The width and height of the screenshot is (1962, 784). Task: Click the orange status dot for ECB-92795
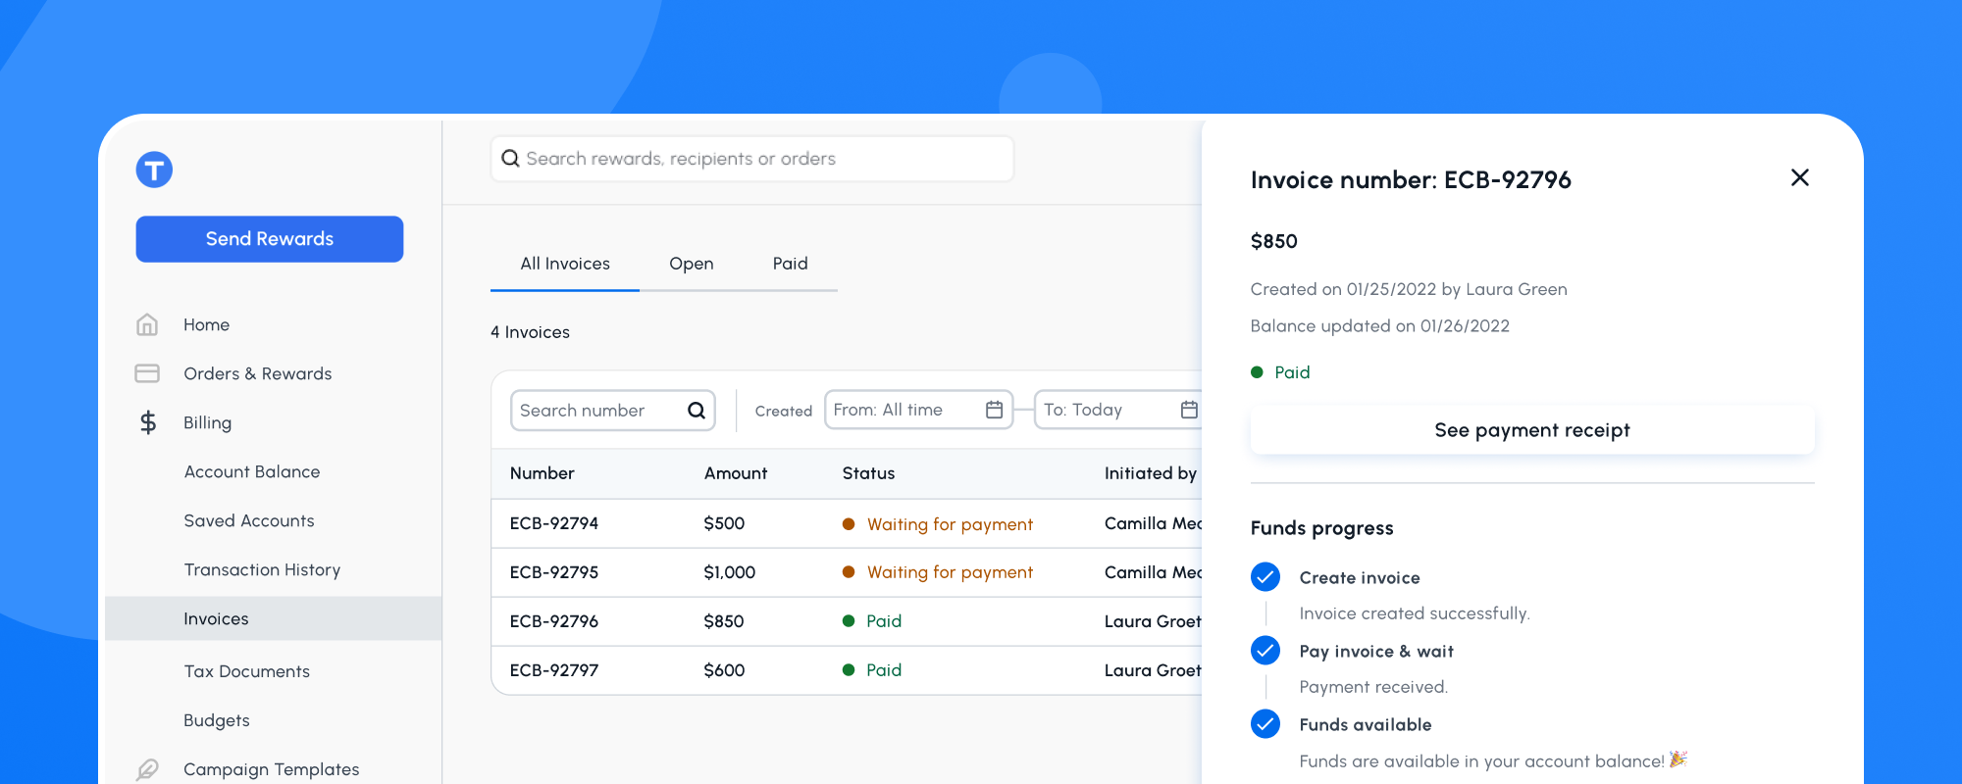(849, 572)
